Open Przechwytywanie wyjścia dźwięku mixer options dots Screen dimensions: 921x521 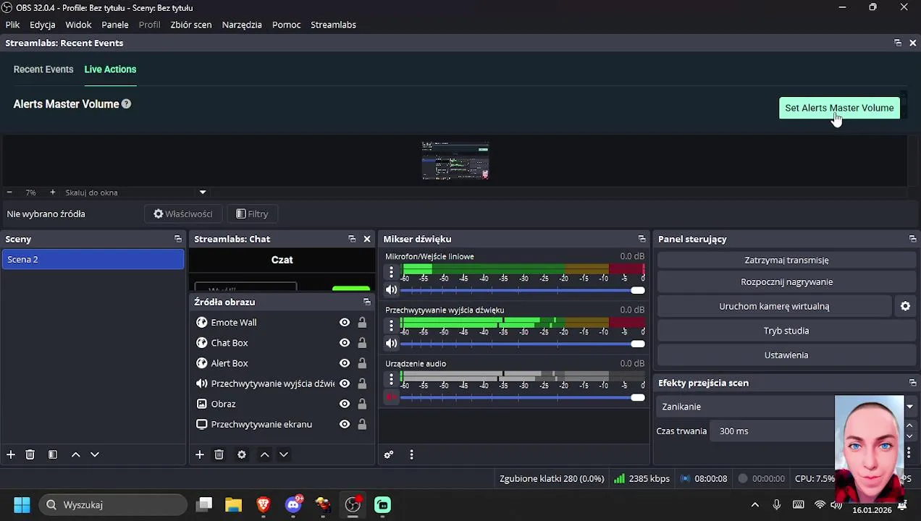coord(391,326)
